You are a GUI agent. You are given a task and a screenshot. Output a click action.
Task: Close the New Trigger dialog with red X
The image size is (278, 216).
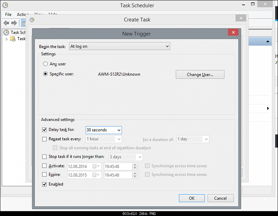(x=233, y=32)
